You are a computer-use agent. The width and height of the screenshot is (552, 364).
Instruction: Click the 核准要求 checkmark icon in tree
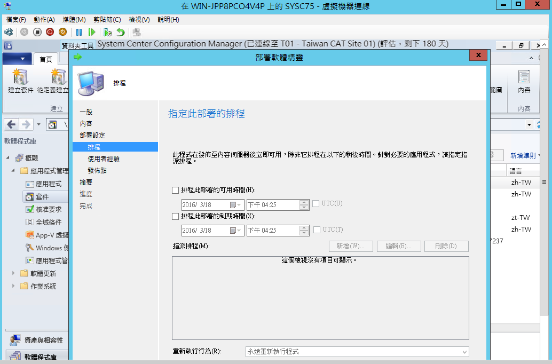29,209
